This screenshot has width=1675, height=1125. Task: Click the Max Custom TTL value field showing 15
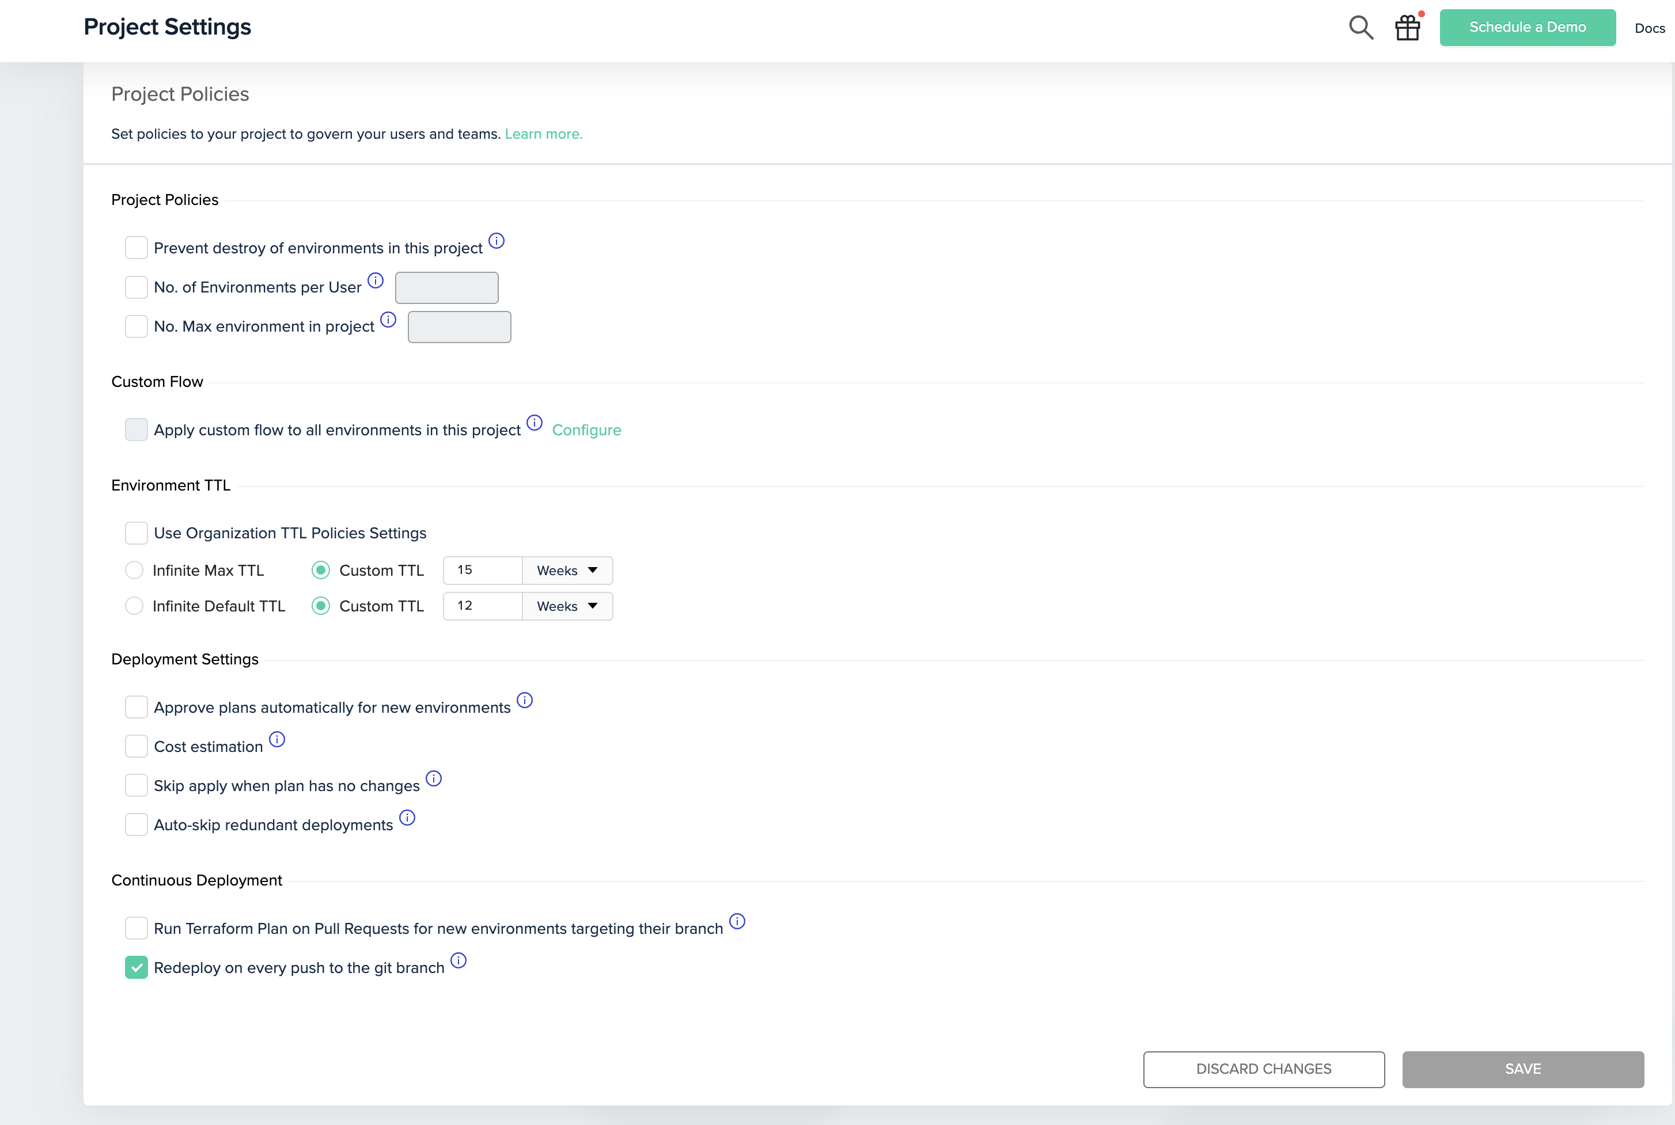(x=482, y=571)
